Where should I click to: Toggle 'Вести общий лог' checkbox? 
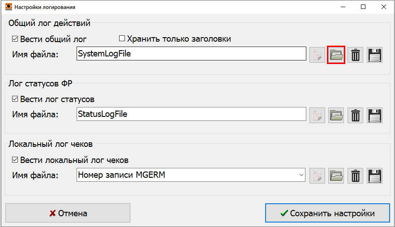[15, 39]
